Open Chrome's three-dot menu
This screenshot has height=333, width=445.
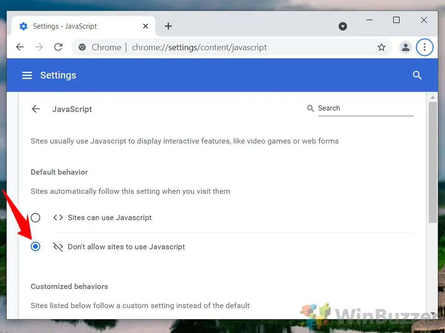coord(424,47)
